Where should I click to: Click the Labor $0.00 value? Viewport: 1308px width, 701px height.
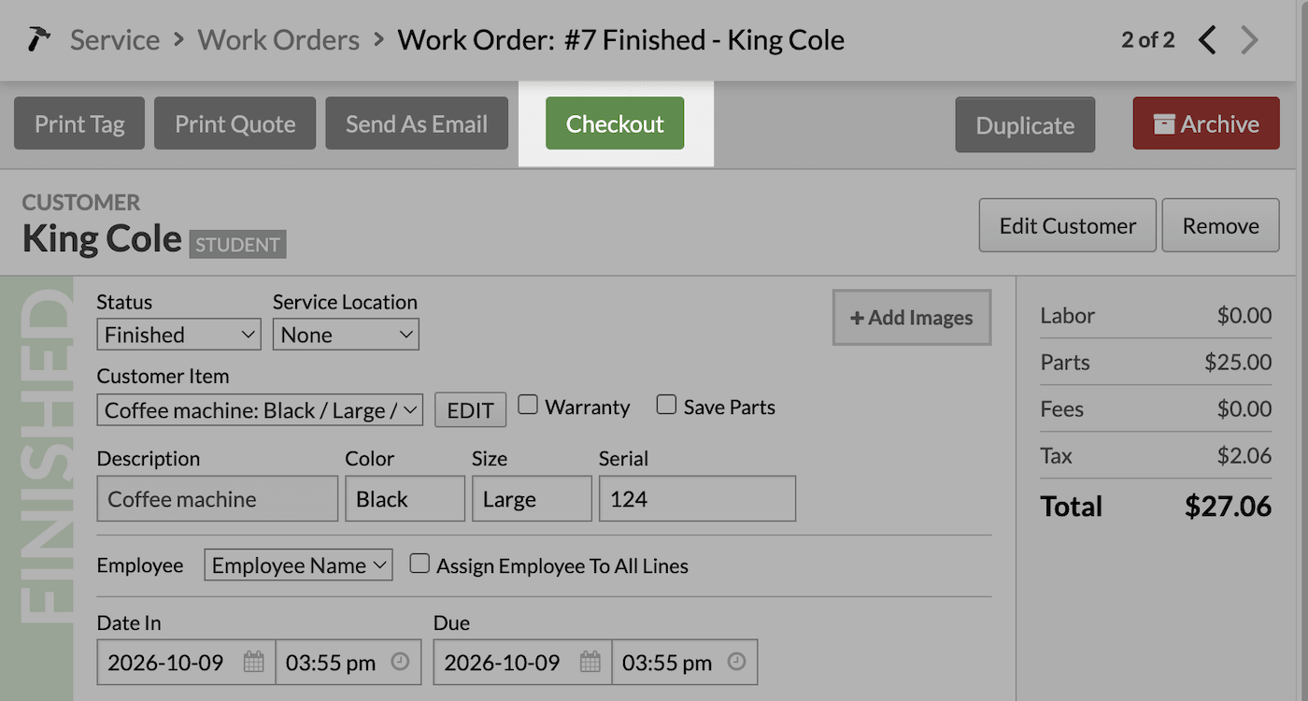(1244, 315)
